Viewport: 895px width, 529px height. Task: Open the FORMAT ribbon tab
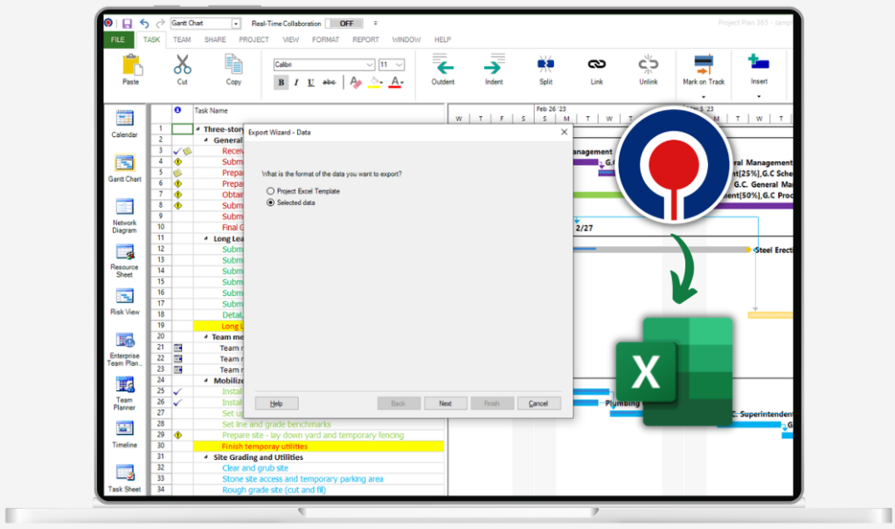point(325,39)
